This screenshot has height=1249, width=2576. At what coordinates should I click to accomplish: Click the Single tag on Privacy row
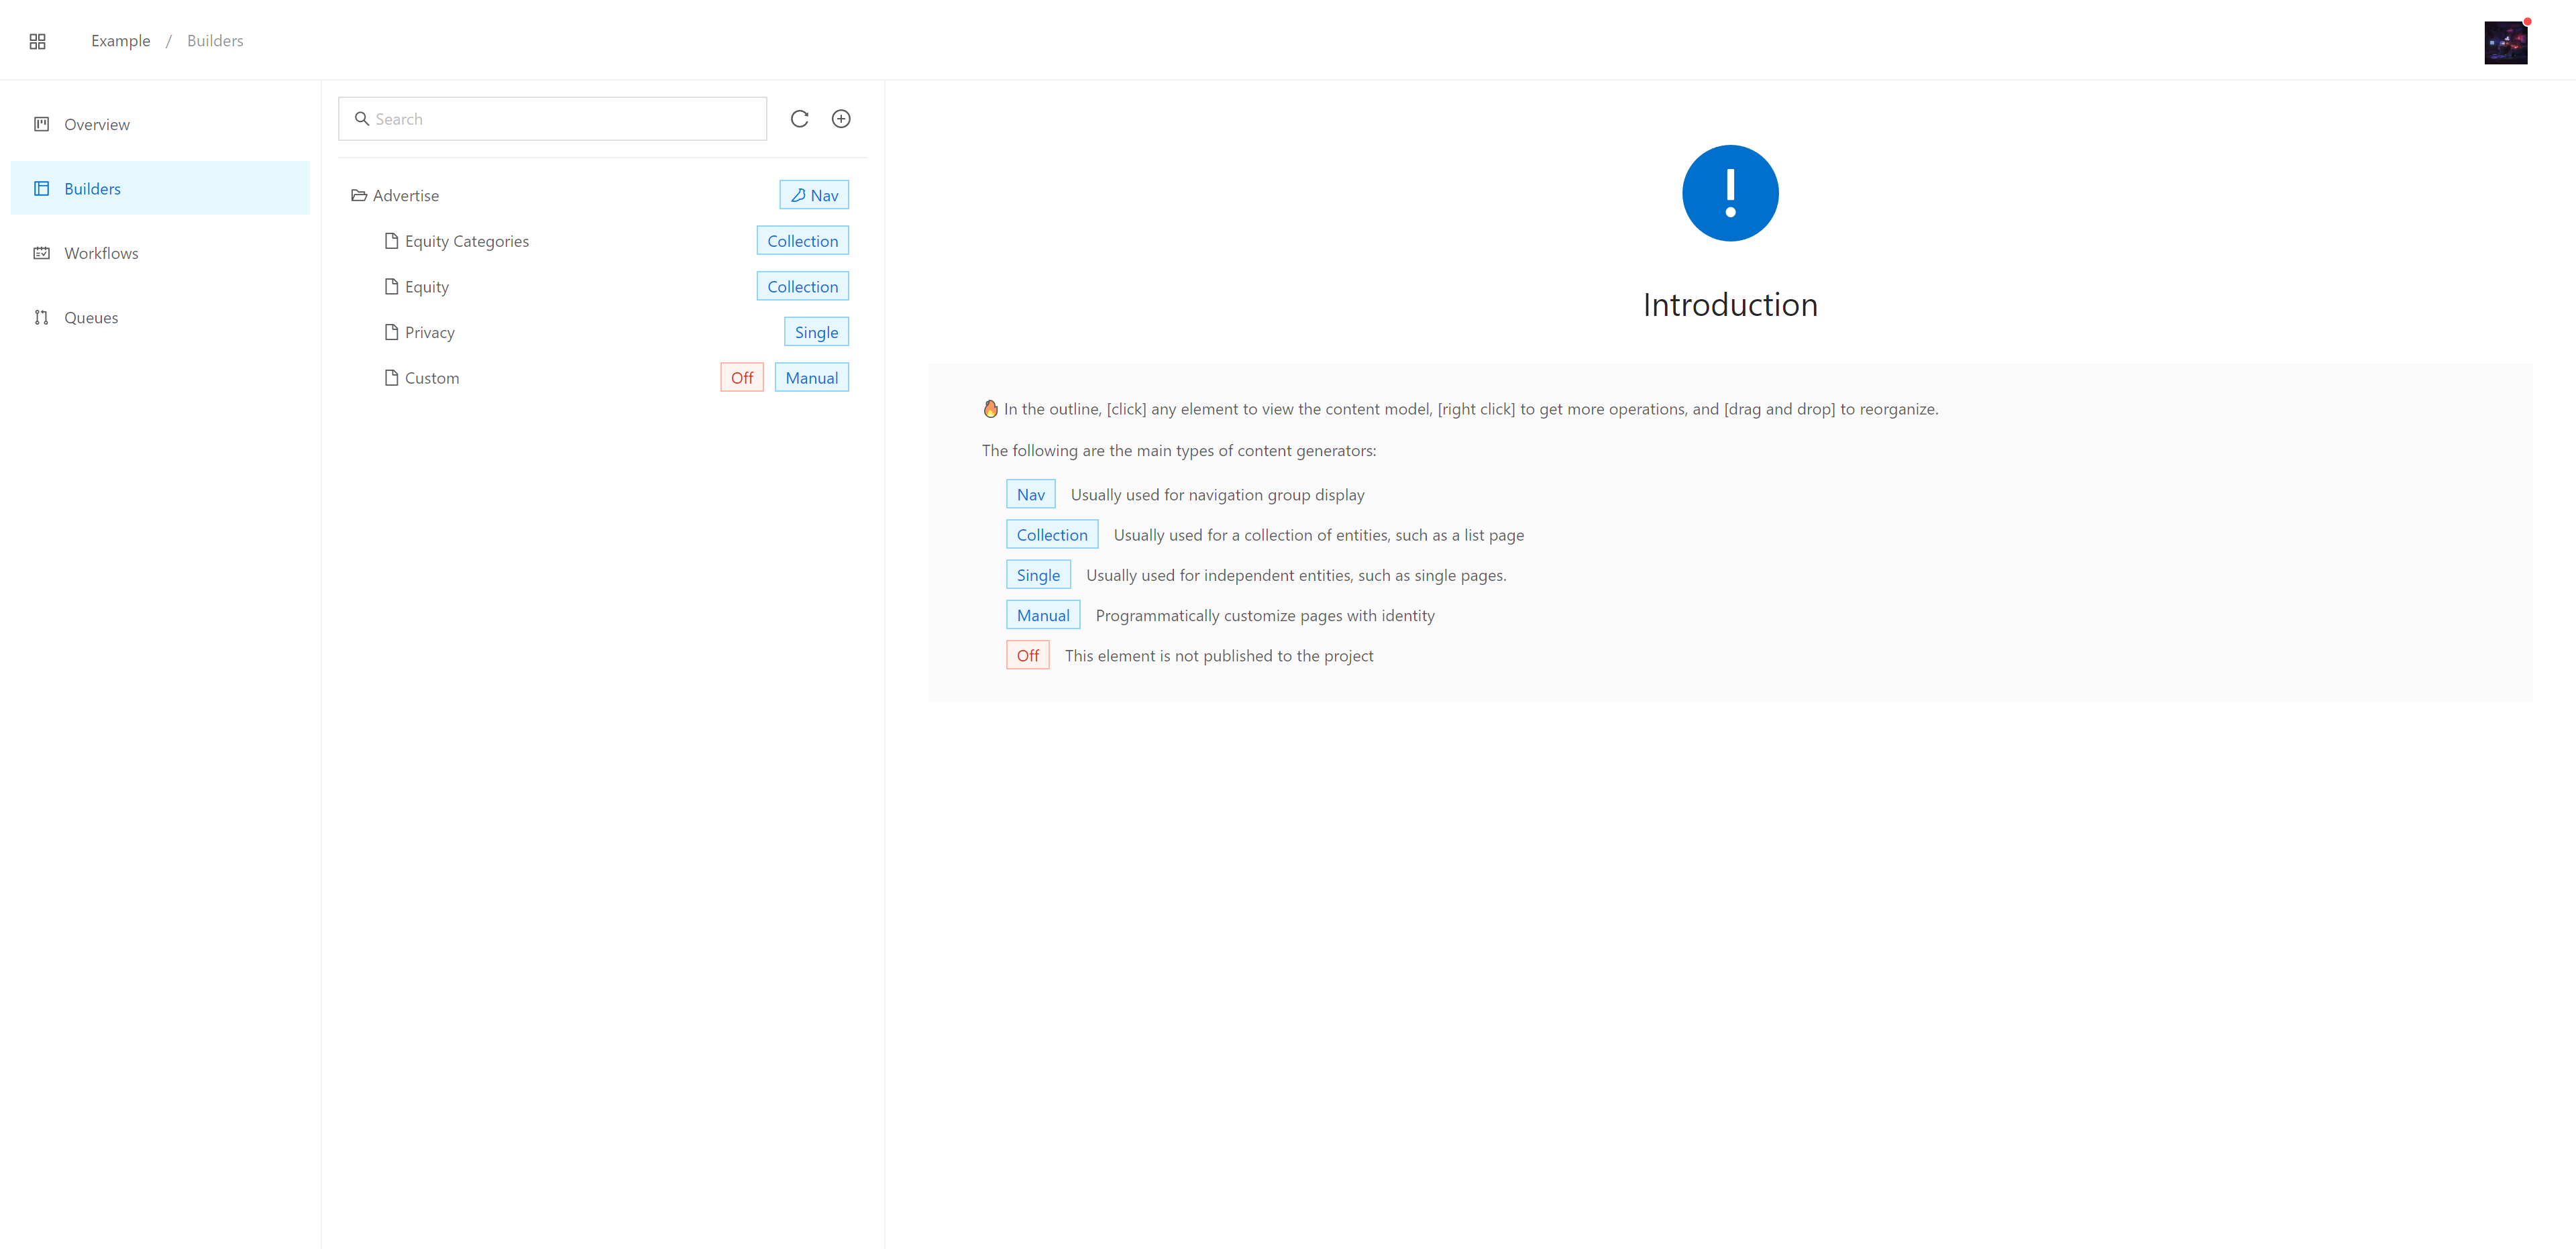(816, 332)
